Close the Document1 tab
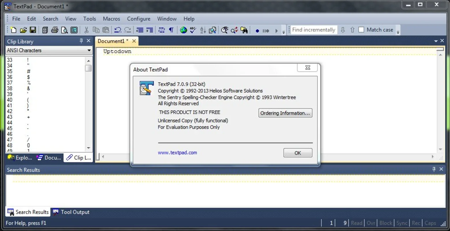450x231 pixels. (134, 41)
